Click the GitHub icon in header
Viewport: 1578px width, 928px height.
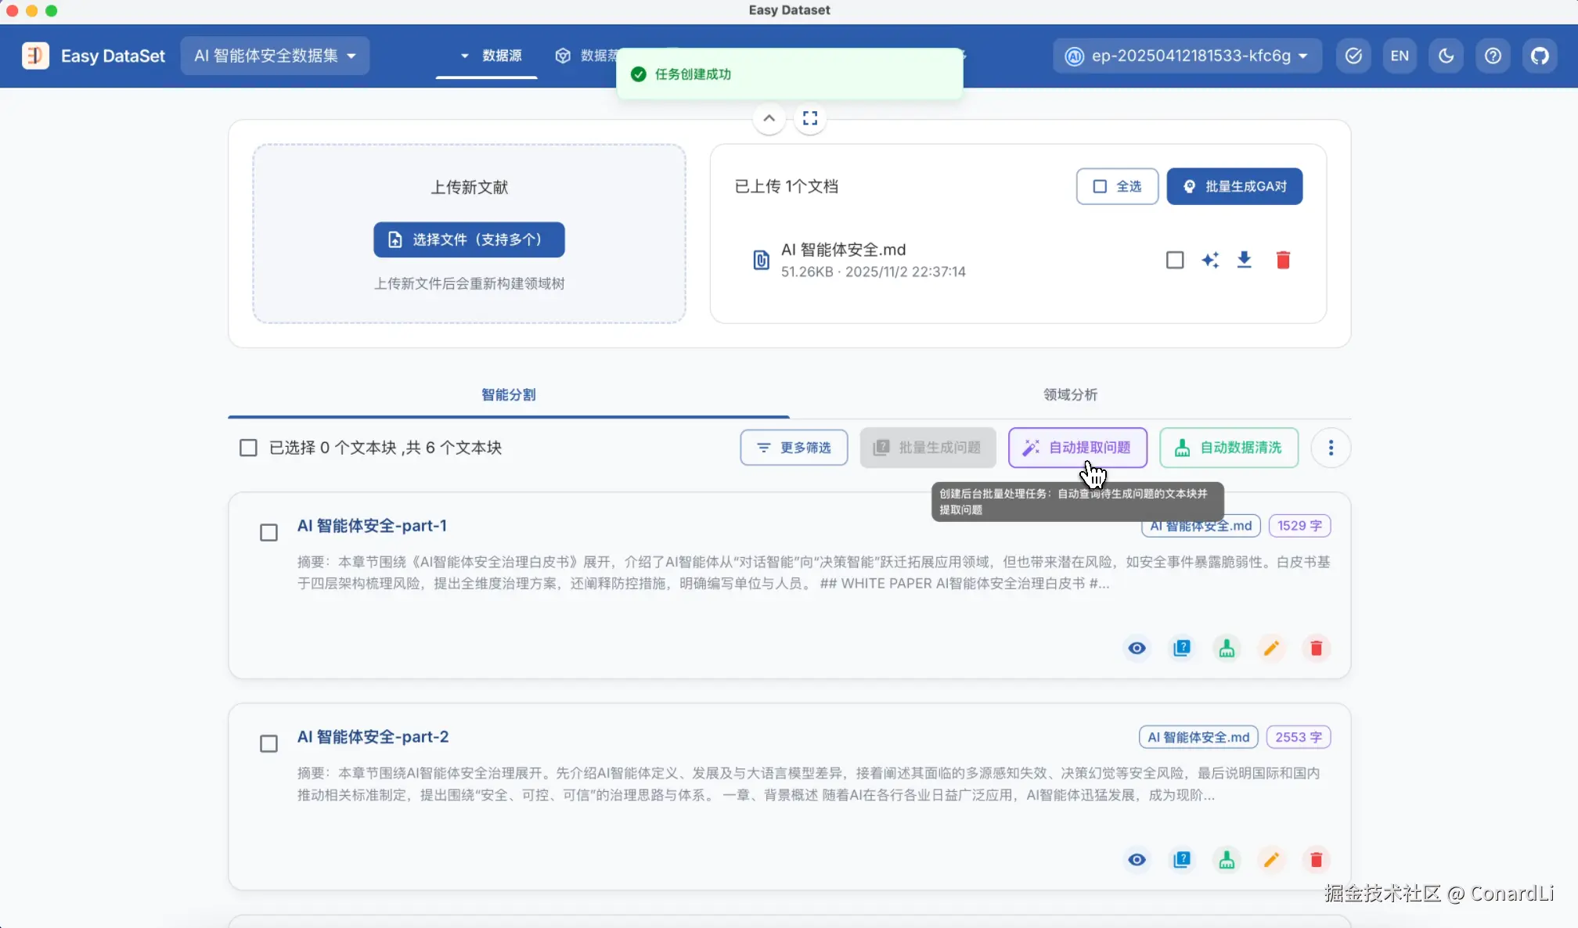1540,56
